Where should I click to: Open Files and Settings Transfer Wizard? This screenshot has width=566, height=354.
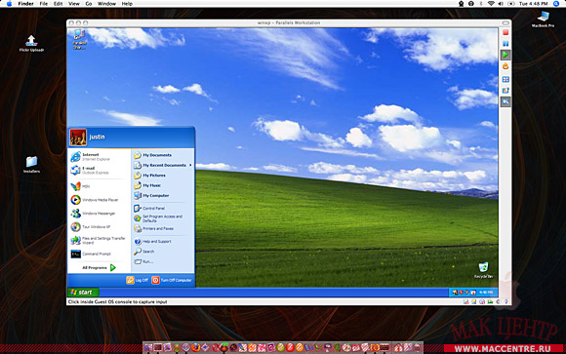click(x=99, y=240)
